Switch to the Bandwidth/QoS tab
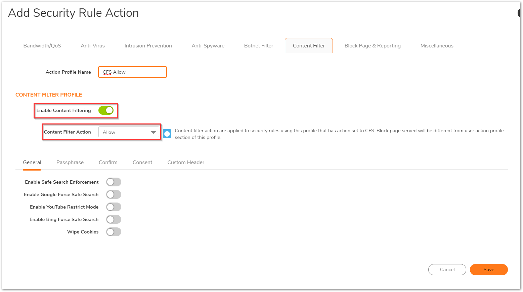 pos(42,46)
